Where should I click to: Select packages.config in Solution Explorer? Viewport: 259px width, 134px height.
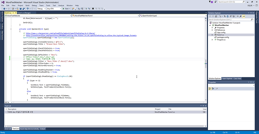click(x=223, y=37)
